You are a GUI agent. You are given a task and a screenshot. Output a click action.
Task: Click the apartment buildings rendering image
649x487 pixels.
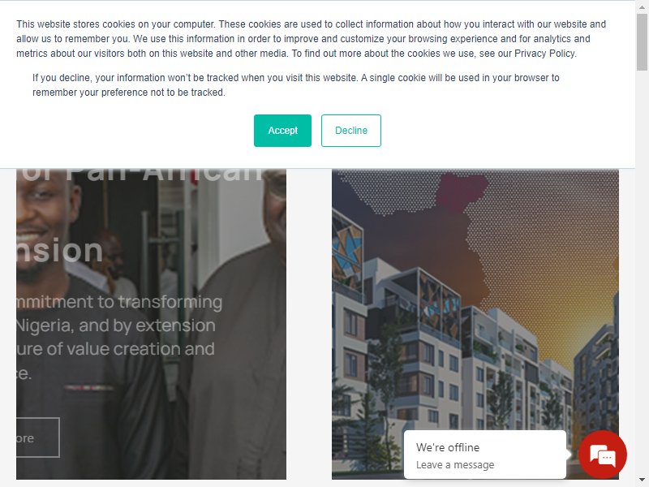coord(475,324)
